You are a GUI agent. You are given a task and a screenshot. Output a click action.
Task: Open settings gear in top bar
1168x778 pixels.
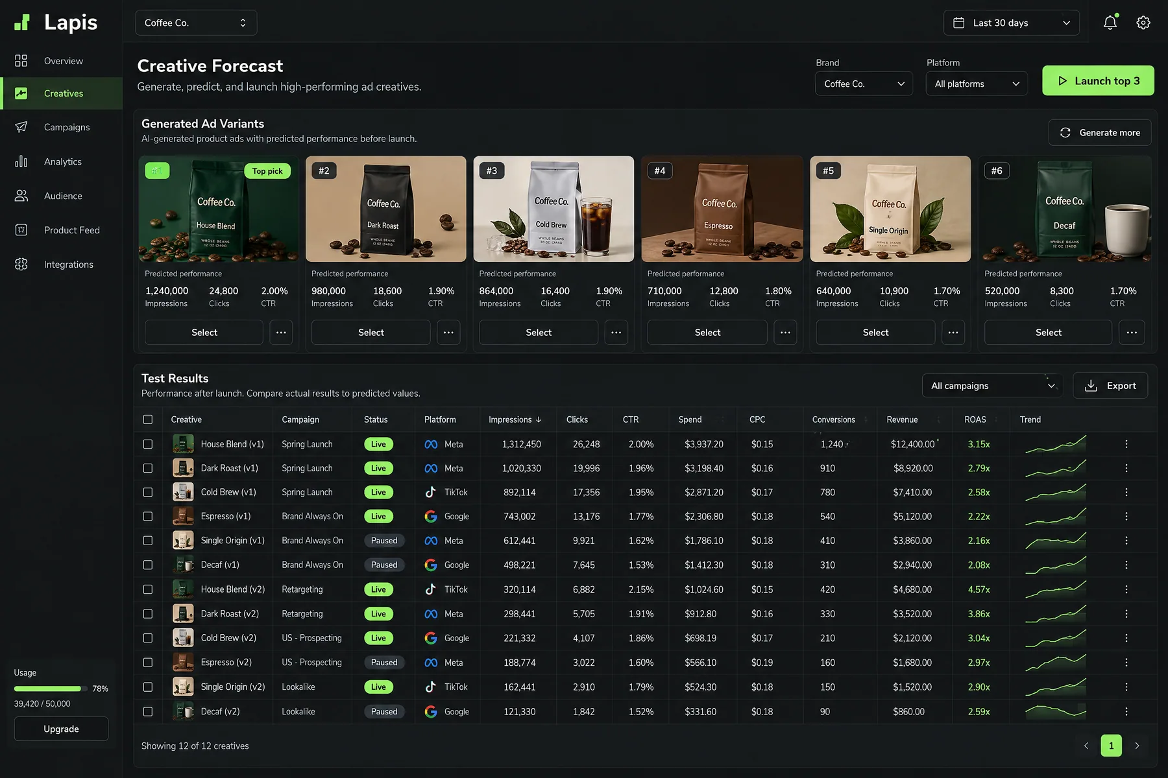[x=1143, y=23]
